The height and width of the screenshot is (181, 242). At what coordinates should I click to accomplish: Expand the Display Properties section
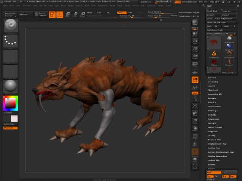217,156
